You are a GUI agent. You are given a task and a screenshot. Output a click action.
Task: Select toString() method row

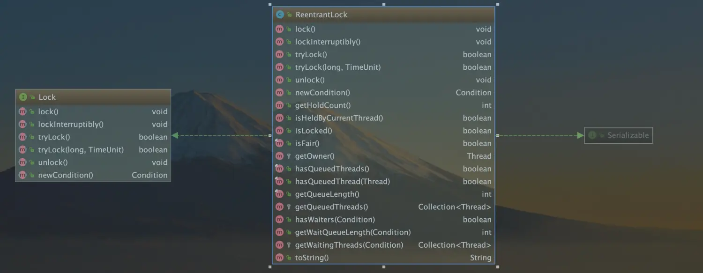(383, 258)
